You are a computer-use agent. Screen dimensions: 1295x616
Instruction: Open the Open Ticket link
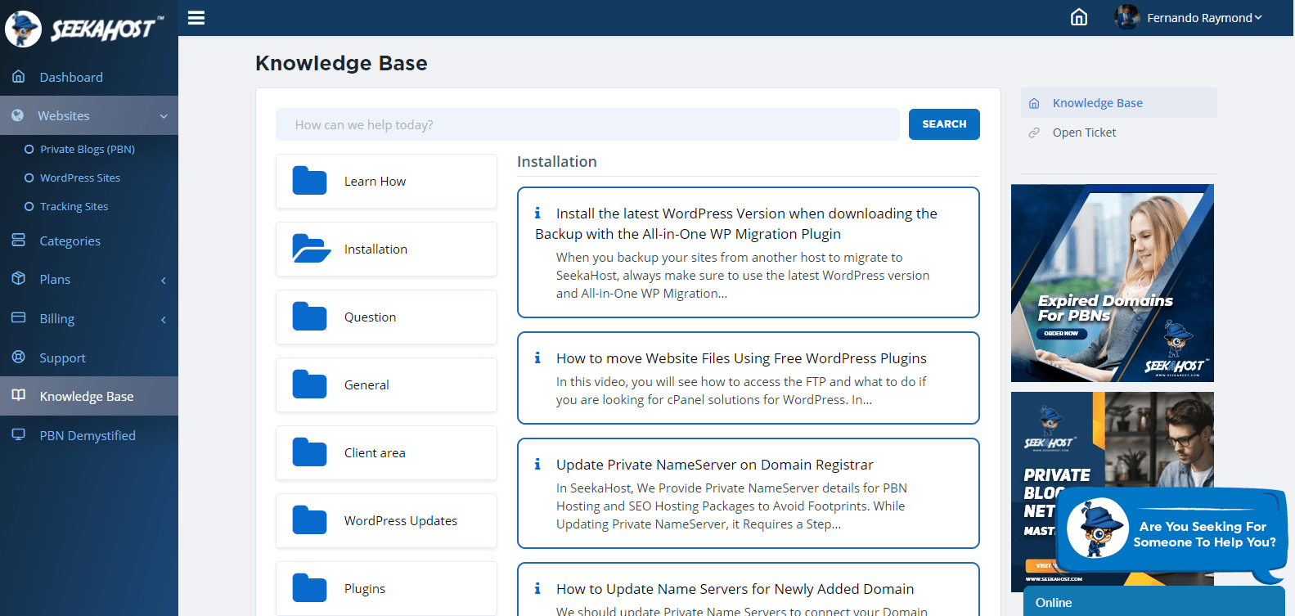(x=1084, y=133)
